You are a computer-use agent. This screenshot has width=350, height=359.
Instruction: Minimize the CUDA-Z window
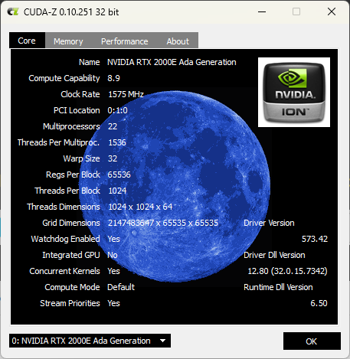point(262,11)
